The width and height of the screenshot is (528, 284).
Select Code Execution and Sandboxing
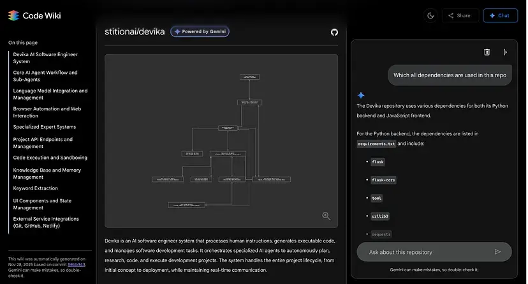click(x=50, y=158)
